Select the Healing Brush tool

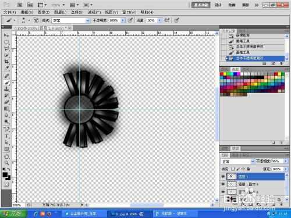pyautogui.click(x=6, y=76)
